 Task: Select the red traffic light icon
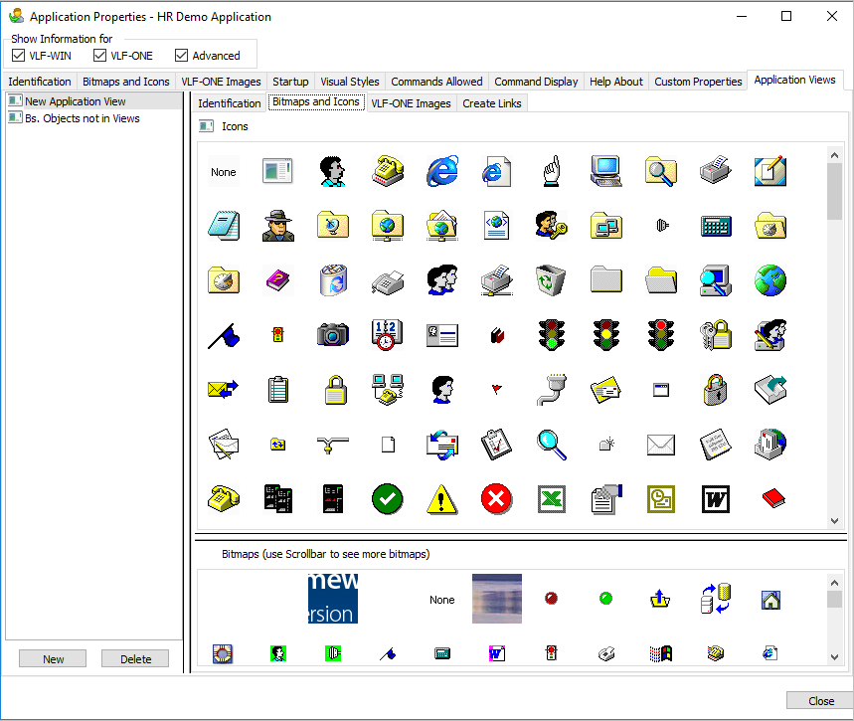[661, 335]
